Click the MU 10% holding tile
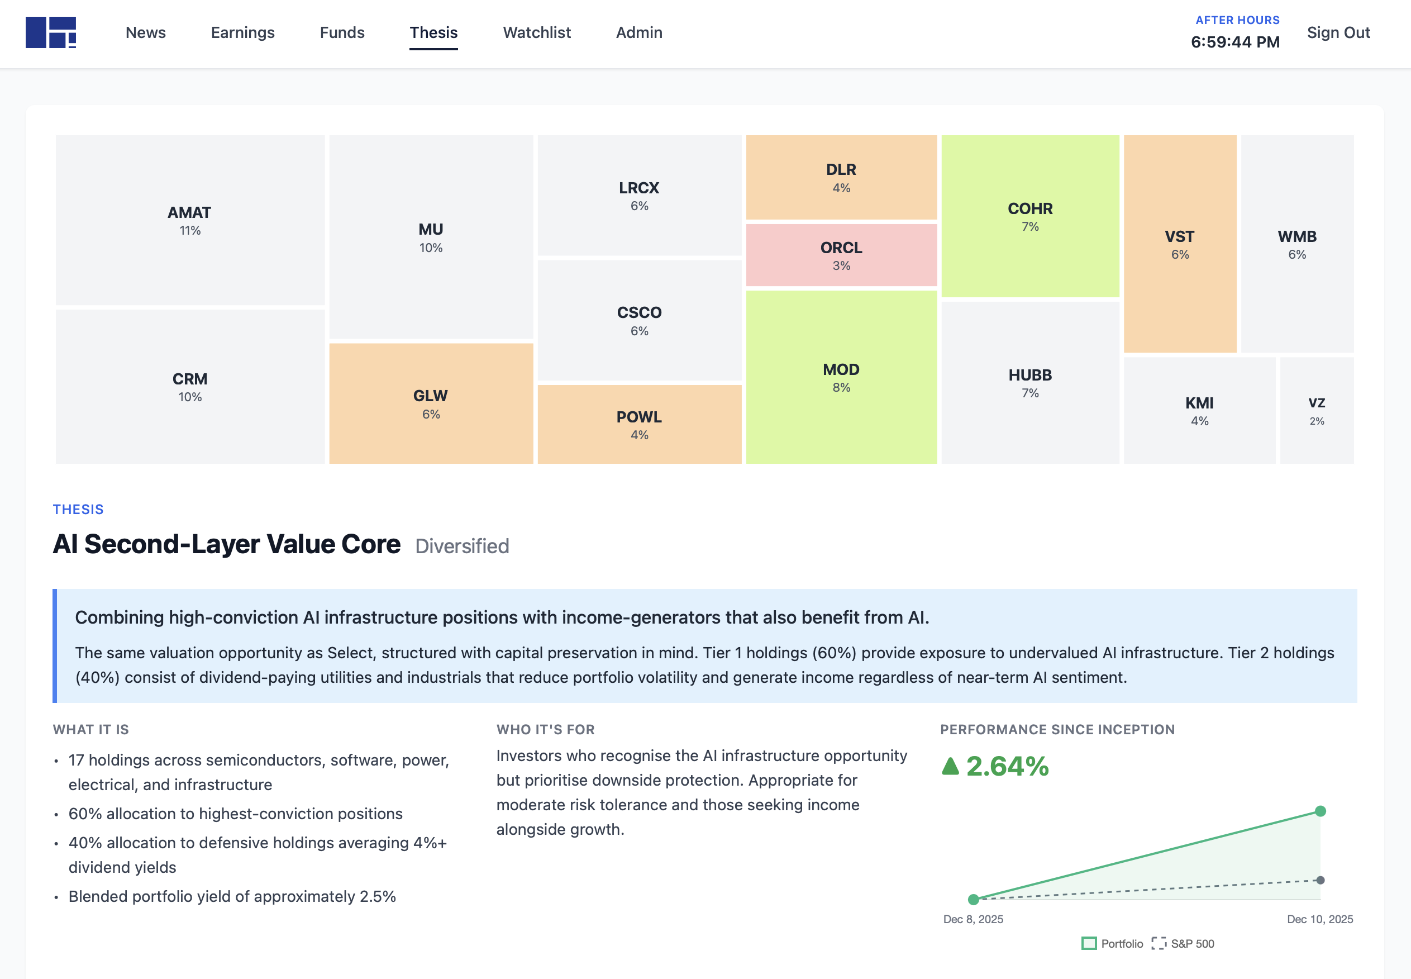This screenshot has height=979, width=1411. click(x=432, y=238)
